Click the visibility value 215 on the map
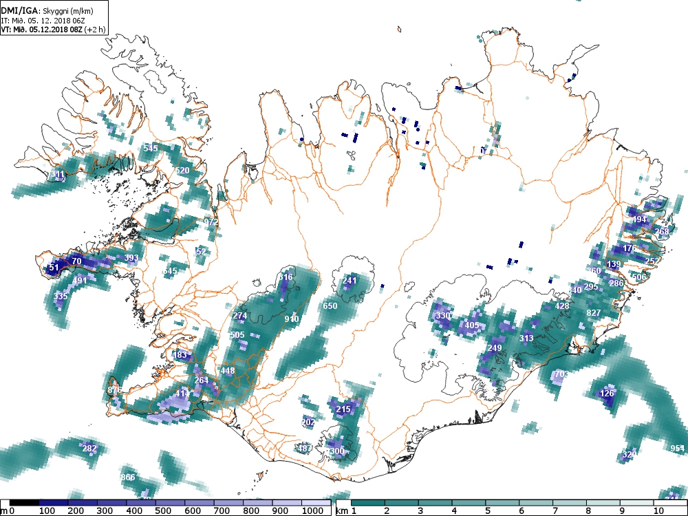The width and height of the screenshot is (688, 516). click(x=343, y=409)
